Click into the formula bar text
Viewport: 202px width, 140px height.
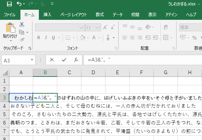click(141, 60)
